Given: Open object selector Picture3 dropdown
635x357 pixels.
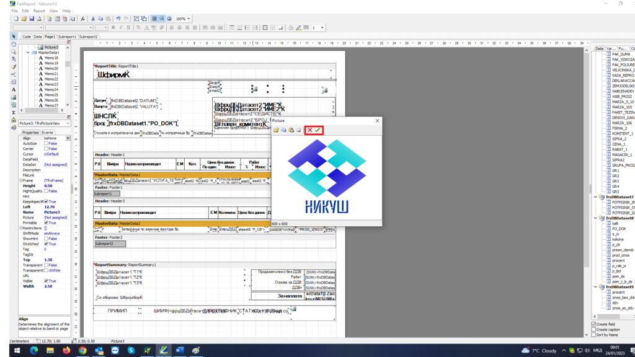Looking at the screenshot, I should point(68,123).
